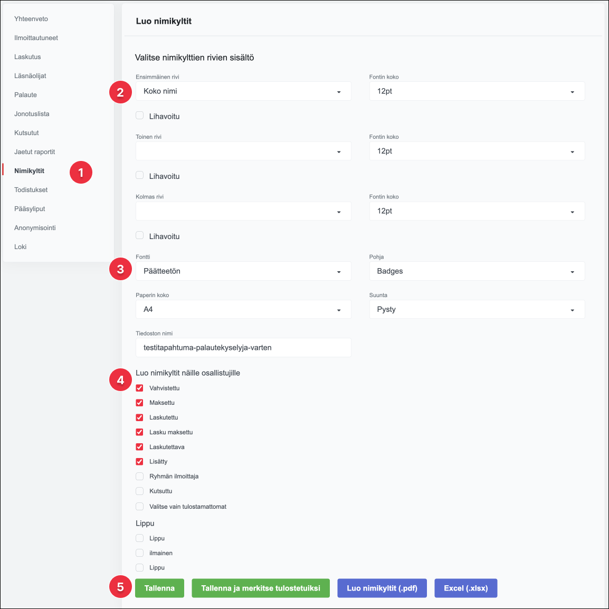Click Luo nimikyltit (.pdf) button
Viewport: 609px width, 609px height.
pos(382,588)
